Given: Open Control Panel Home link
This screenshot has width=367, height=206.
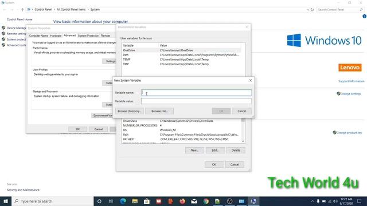Looking at the screenshot, I should point(19,19).
